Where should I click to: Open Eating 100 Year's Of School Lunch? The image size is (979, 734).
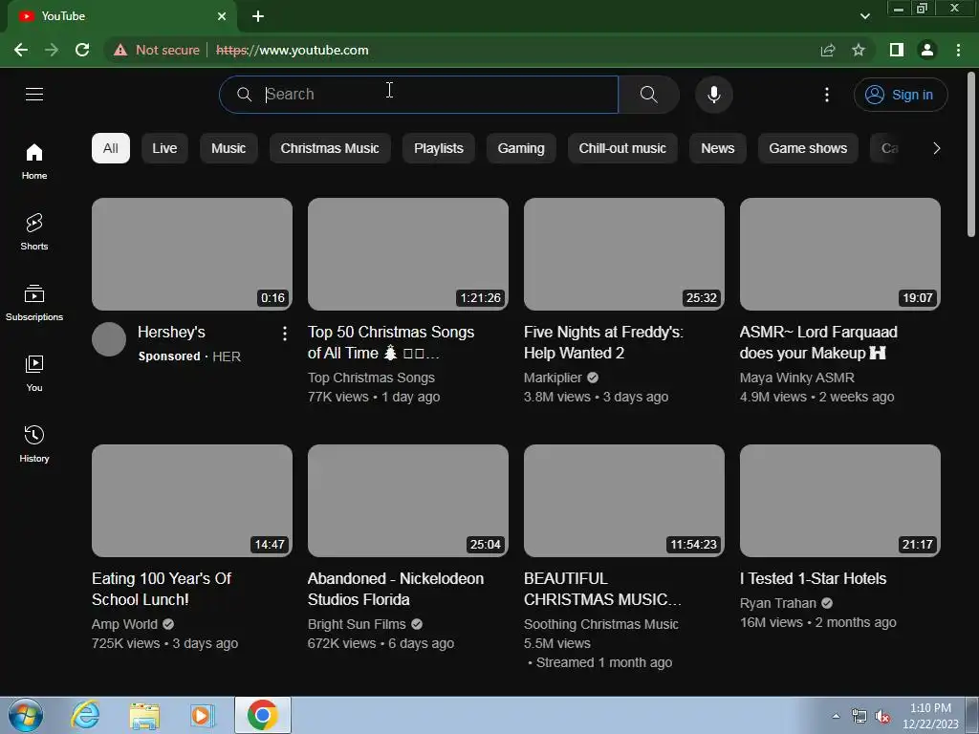[x=162, y=589]
